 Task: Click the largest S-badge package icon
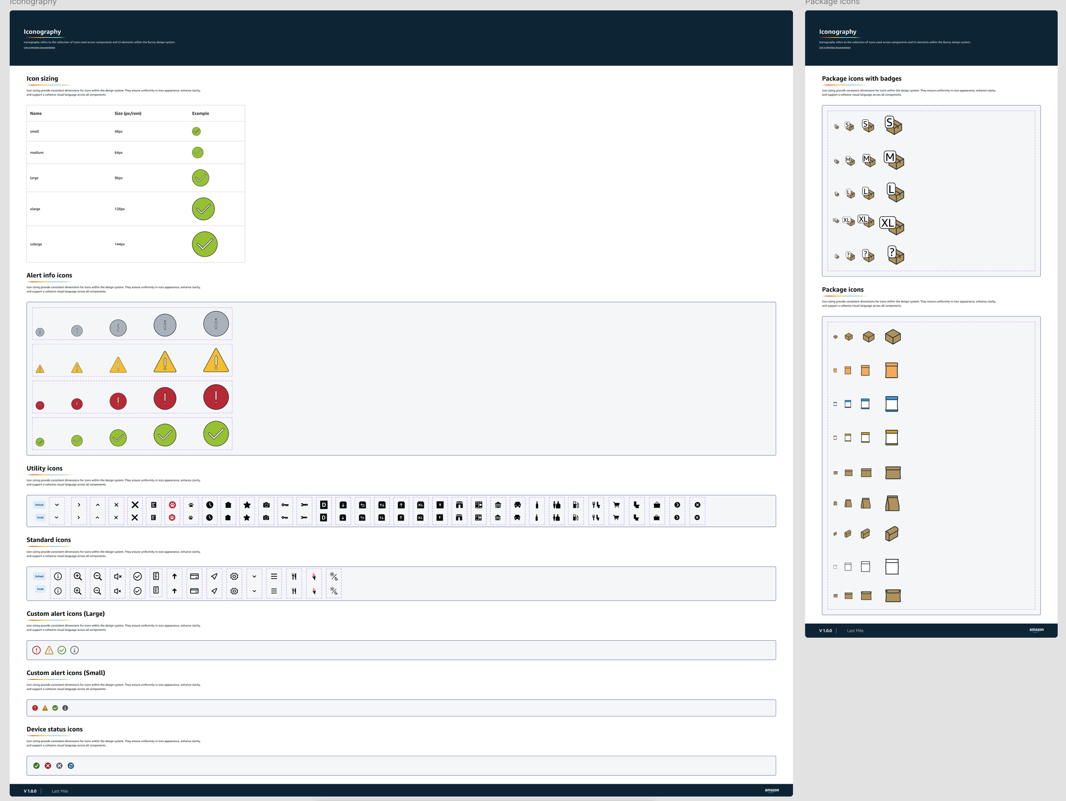pyautogui.click(x=893, y=125)
